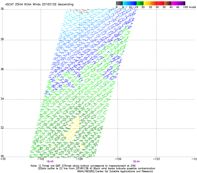The height and width of the screenshot is (173, 197).
Task: Click the black contaminated wind barbs near 30N
Action: pyautogui.click(x=80, y=11)
